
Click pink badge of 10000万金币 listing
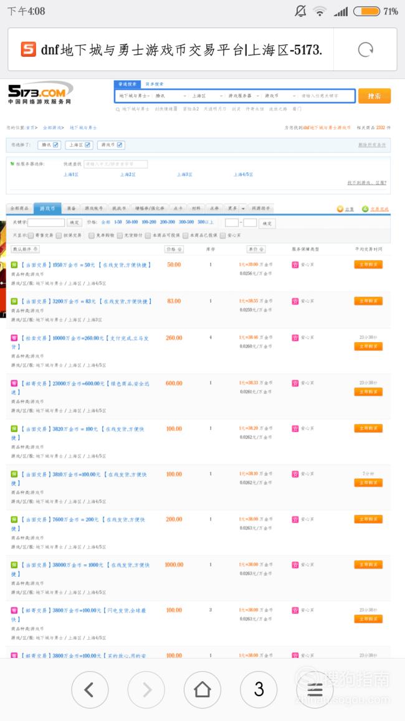14,338
